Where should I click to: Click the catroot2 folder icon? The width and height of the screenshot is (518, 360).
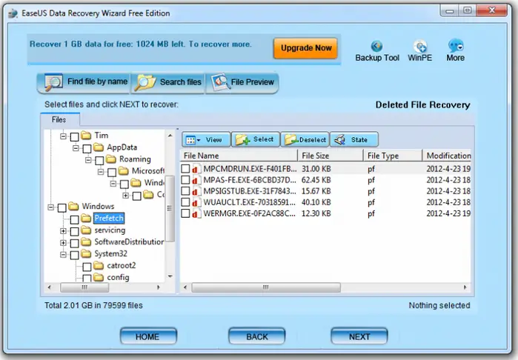99,265
